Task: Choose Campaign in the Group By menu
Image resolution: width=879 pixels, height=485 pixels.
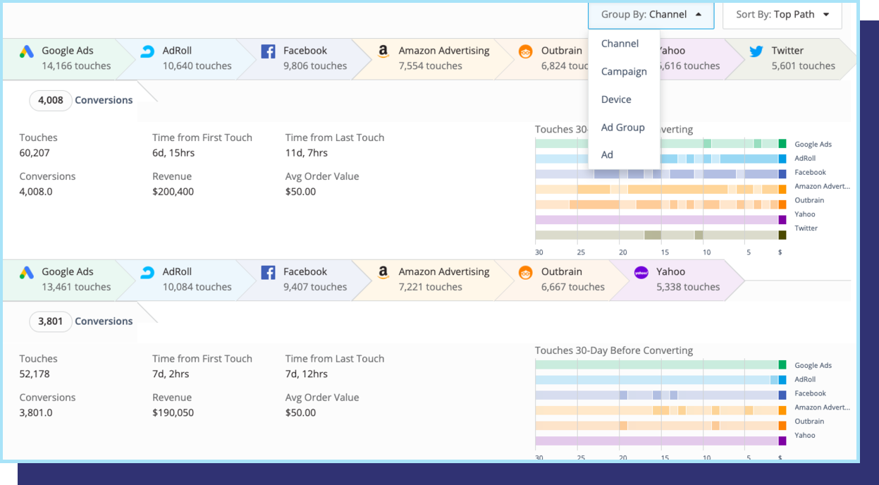Action: click(624, 71)
